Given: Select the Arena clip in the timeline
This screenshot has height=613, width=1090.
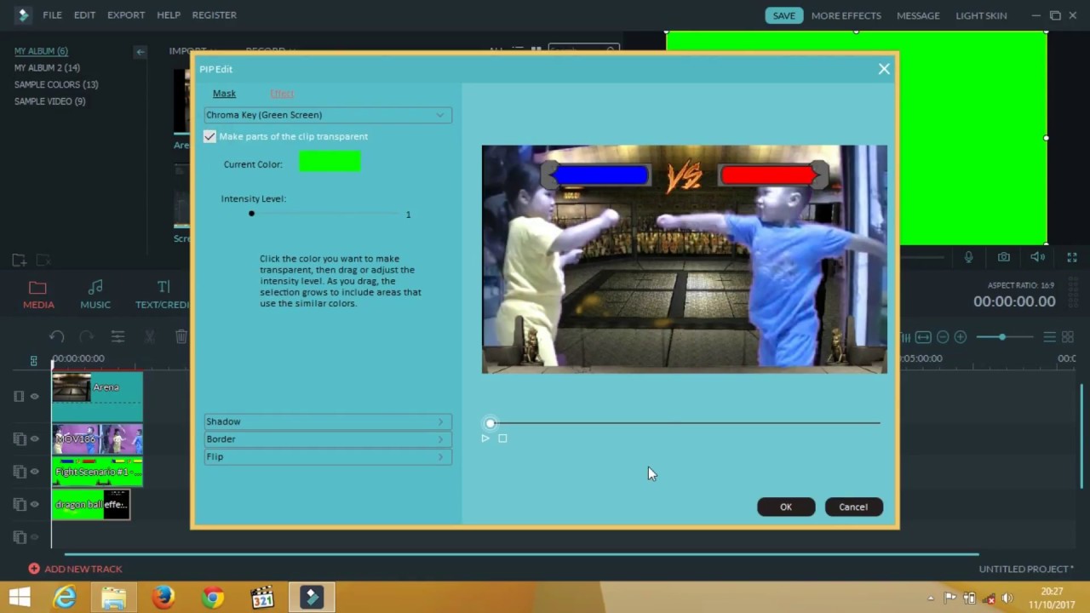Looking at the screenshot, I should [x=97, y=396].
